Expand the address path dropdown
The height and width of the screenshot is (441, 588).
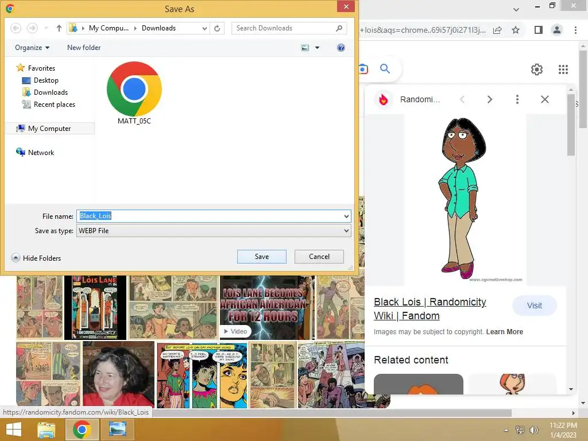(x=204, y=28)
